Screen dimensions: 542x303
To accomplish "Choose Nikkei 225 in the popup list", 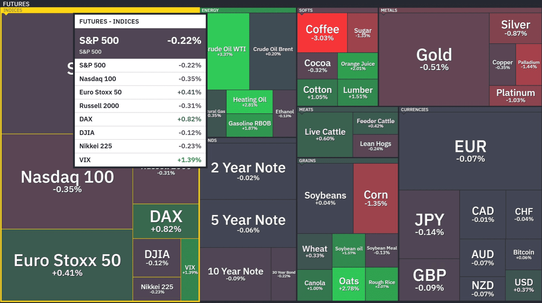I will [x=140, y=146].
